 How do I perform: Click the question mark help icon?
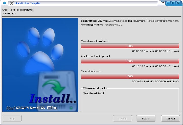click(163, 3)
